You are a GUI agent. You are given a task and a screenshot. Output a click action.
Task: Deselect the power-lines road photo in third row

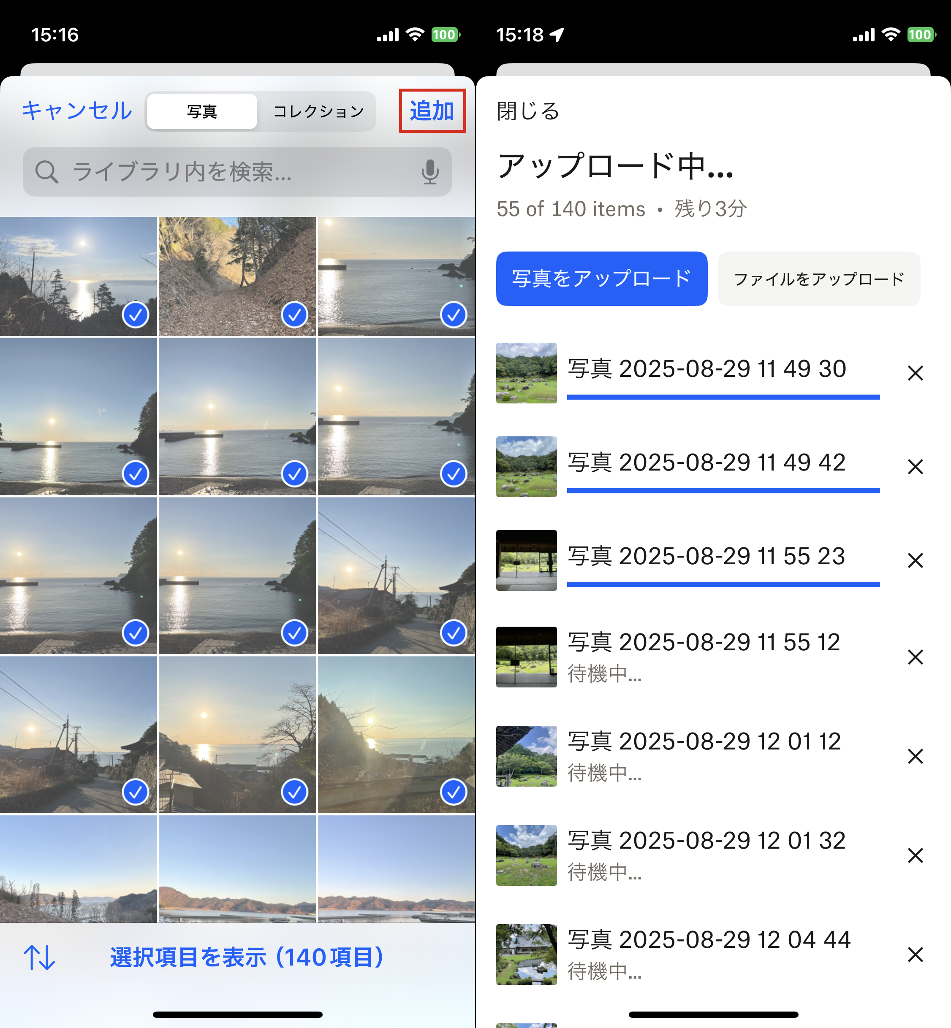(454, 633)
